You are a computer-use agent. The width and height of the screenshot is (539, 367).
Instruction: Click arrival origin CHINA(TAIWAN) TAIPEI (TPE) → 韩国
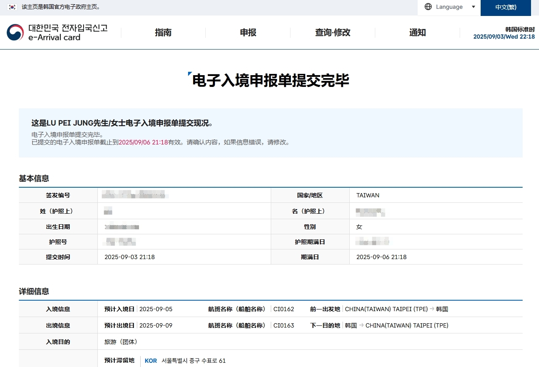(397, 309)
